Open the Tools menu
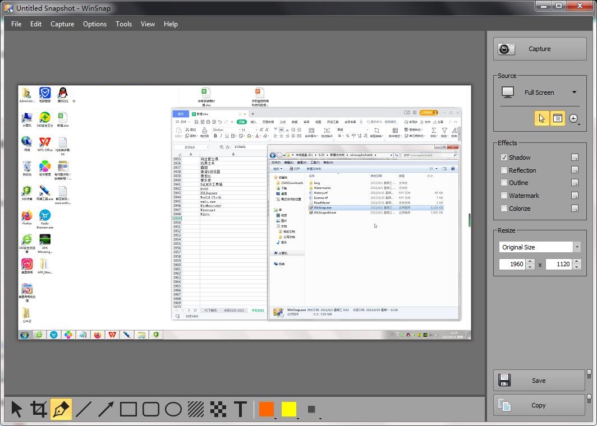597x426 pixels. click(x=123, y=24)
